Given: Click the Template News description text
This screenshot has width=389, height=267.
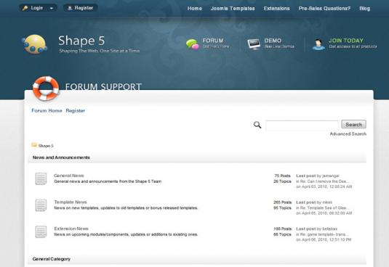Looking at the screenshot, I should (126, 208).
